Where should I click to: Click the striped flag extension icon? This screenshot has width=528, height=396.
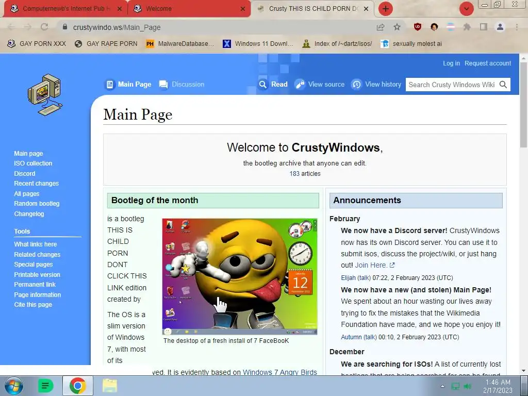click(x=451, y=27)
